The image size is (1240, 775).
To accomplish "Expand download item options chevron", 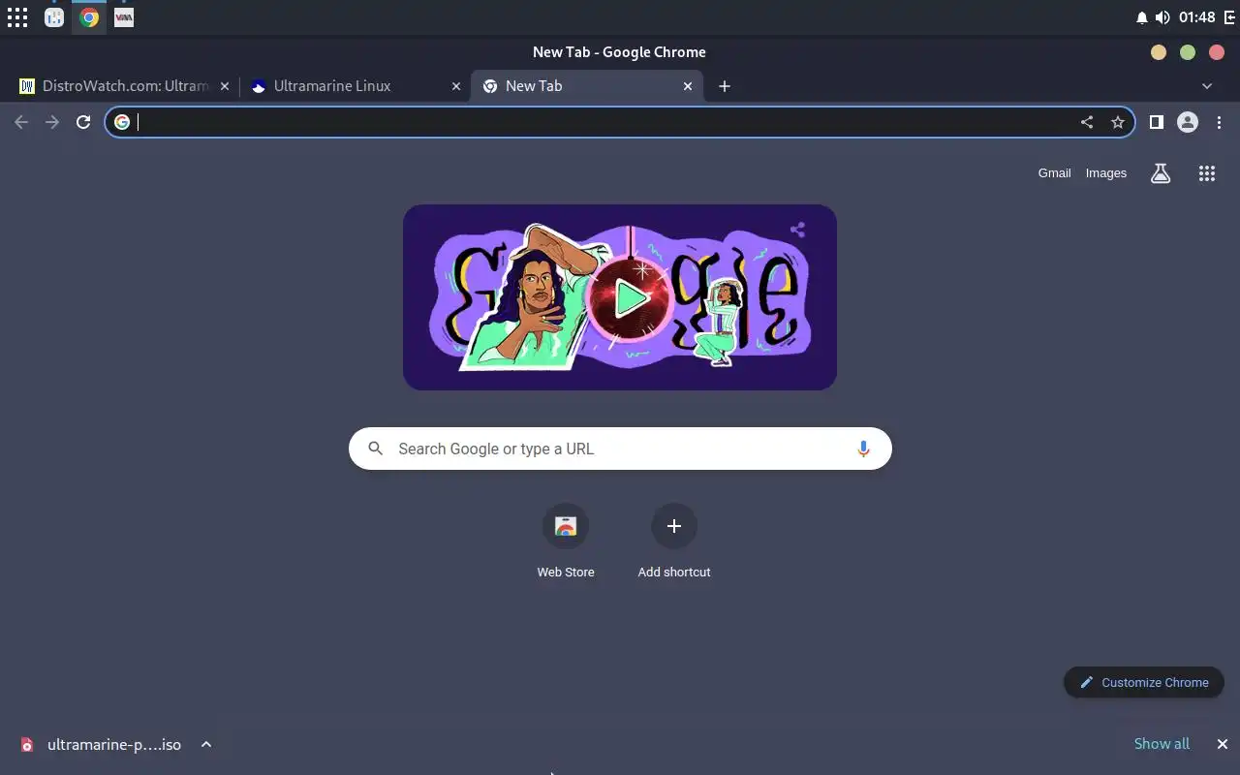I will (206, 744).
